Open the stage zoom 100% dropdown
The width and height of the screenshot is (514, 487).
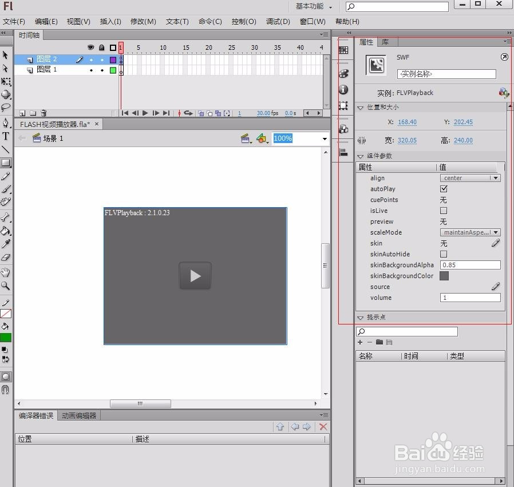coord(325,138)
